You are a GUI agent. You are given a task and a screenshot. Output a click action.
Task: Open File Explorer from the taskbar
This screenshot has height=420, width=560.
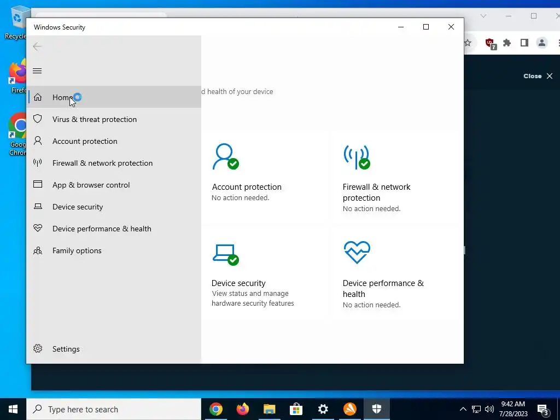tap(269, 409)
